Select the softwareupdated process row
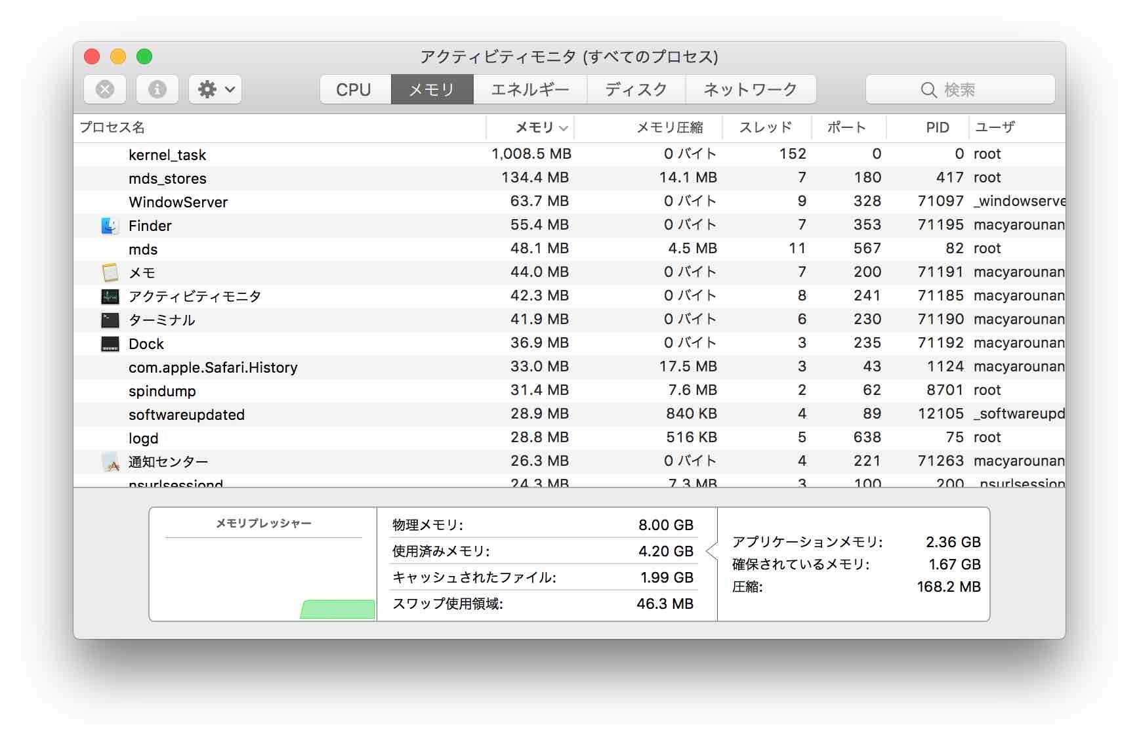This screenshot has height=744, width=1139. tap(569, 414)
